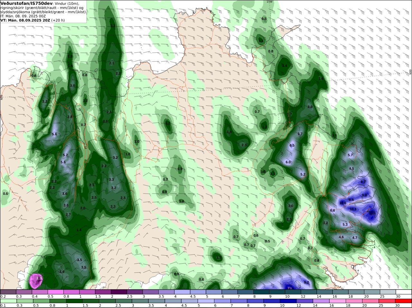
Task: Click the 4.5 precipitation value on map
Action: coord(351,168)
